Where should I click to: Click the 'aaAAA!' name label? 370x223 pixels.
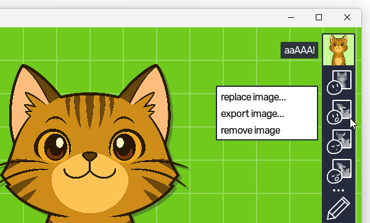[x=299, y=51]
